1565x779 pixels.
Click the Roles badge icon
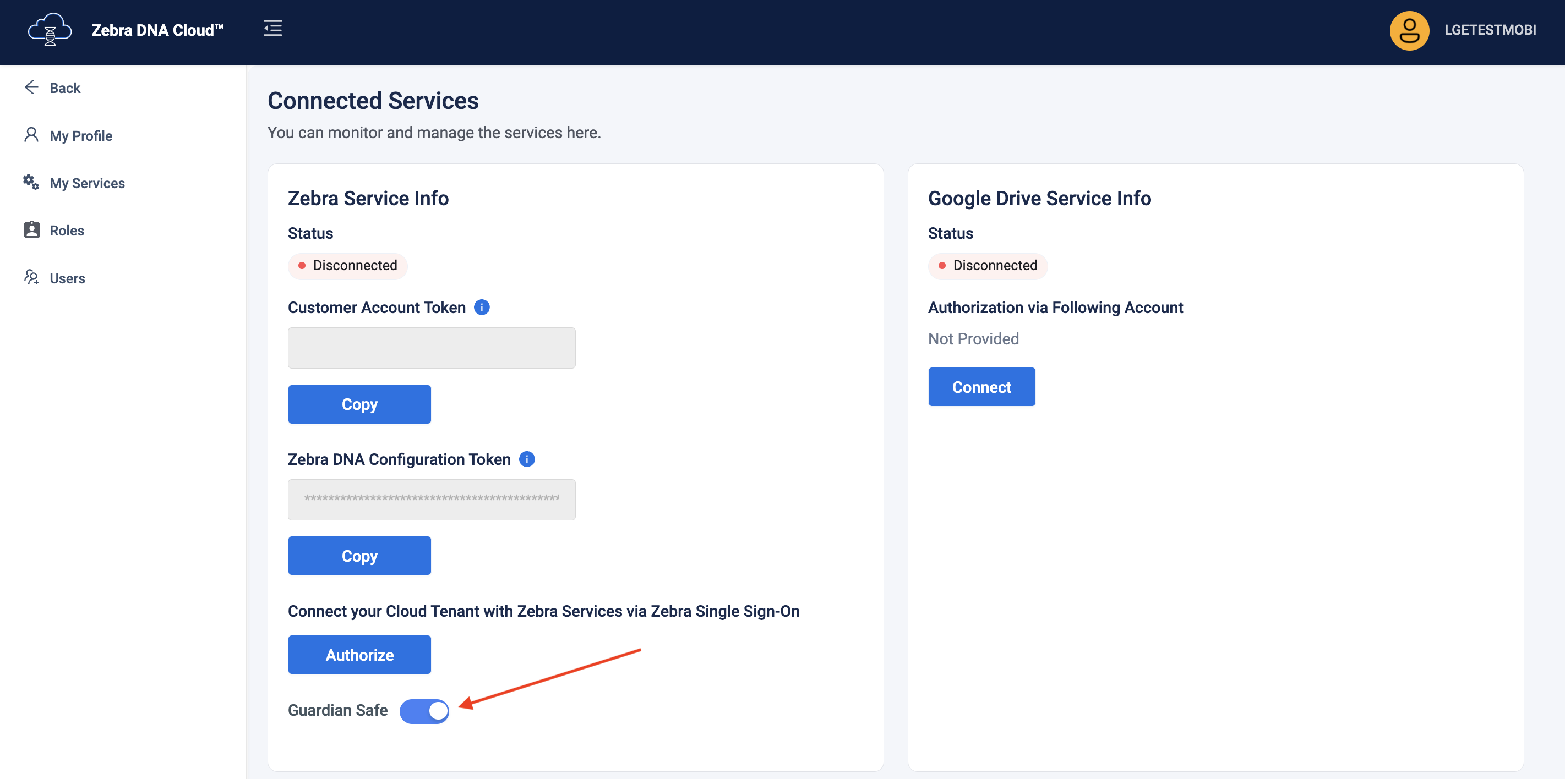(31, 230)
